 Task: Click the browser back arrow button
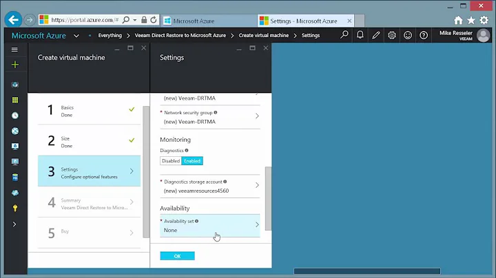tap(13, 20)
